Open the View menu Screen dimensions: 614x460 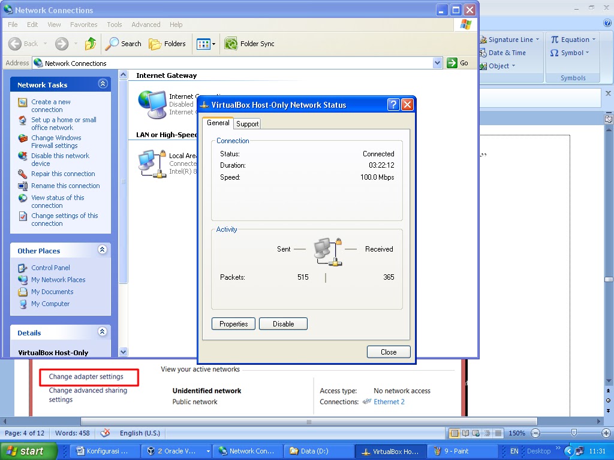point(54,24)
